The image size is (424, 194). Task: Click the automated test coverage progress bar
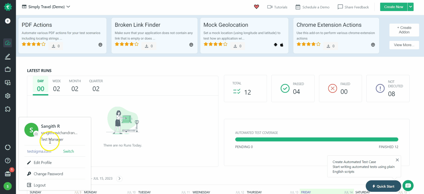point(316,140)
